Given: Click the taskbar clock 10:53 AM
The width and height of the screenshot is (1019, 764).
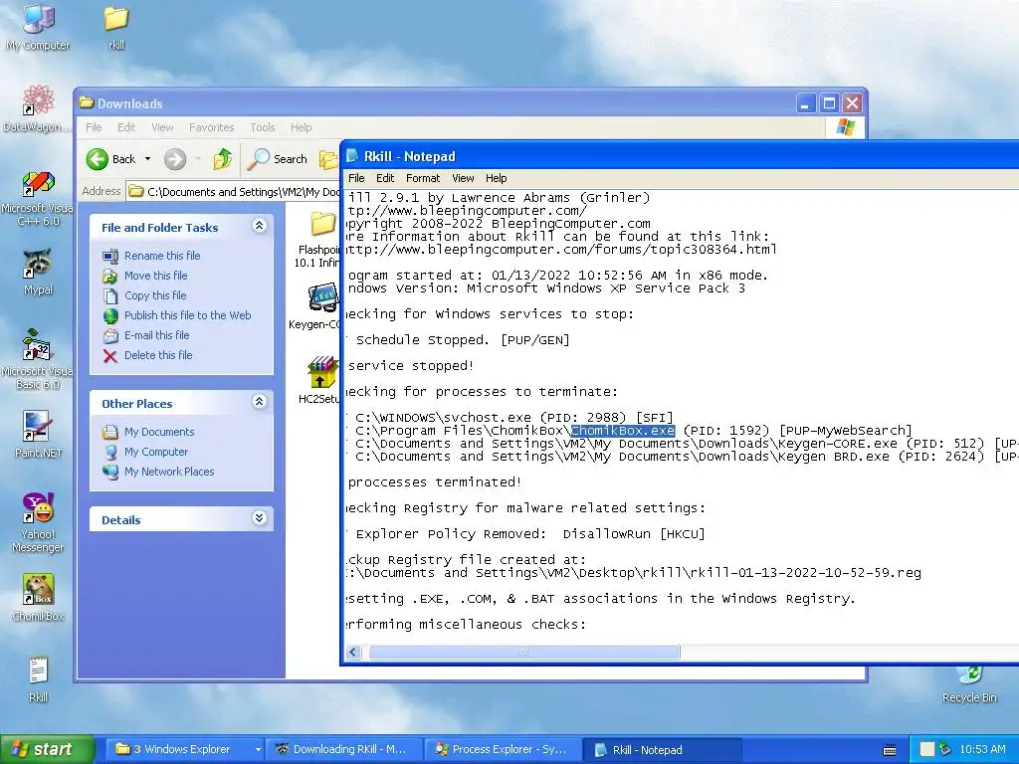Looking at the screenshot, I should click(x=982, y=749).
